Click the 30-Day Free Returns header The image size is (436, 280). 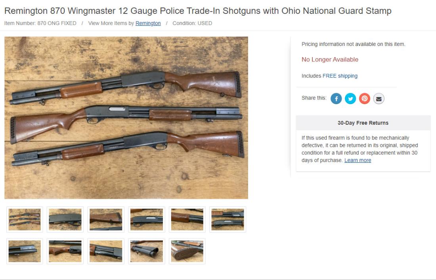pyautogui.click(x=363, y=123)
